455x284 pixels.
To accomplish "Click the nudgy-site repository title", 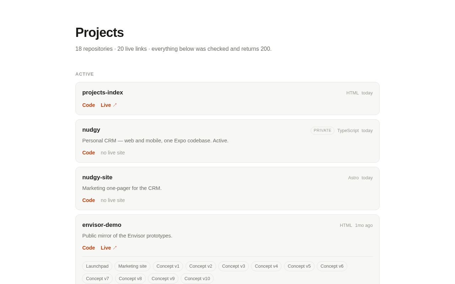I will tap(97, 177).
